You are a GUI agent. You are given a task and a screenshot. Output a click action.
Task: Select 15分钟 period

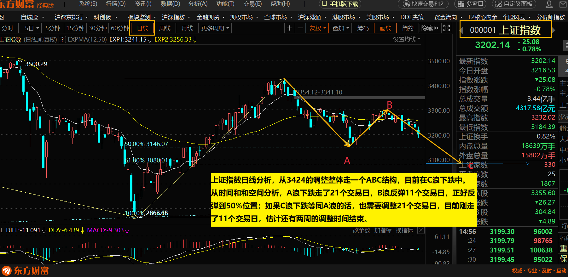pyautogui.click(x=75, y=28)
